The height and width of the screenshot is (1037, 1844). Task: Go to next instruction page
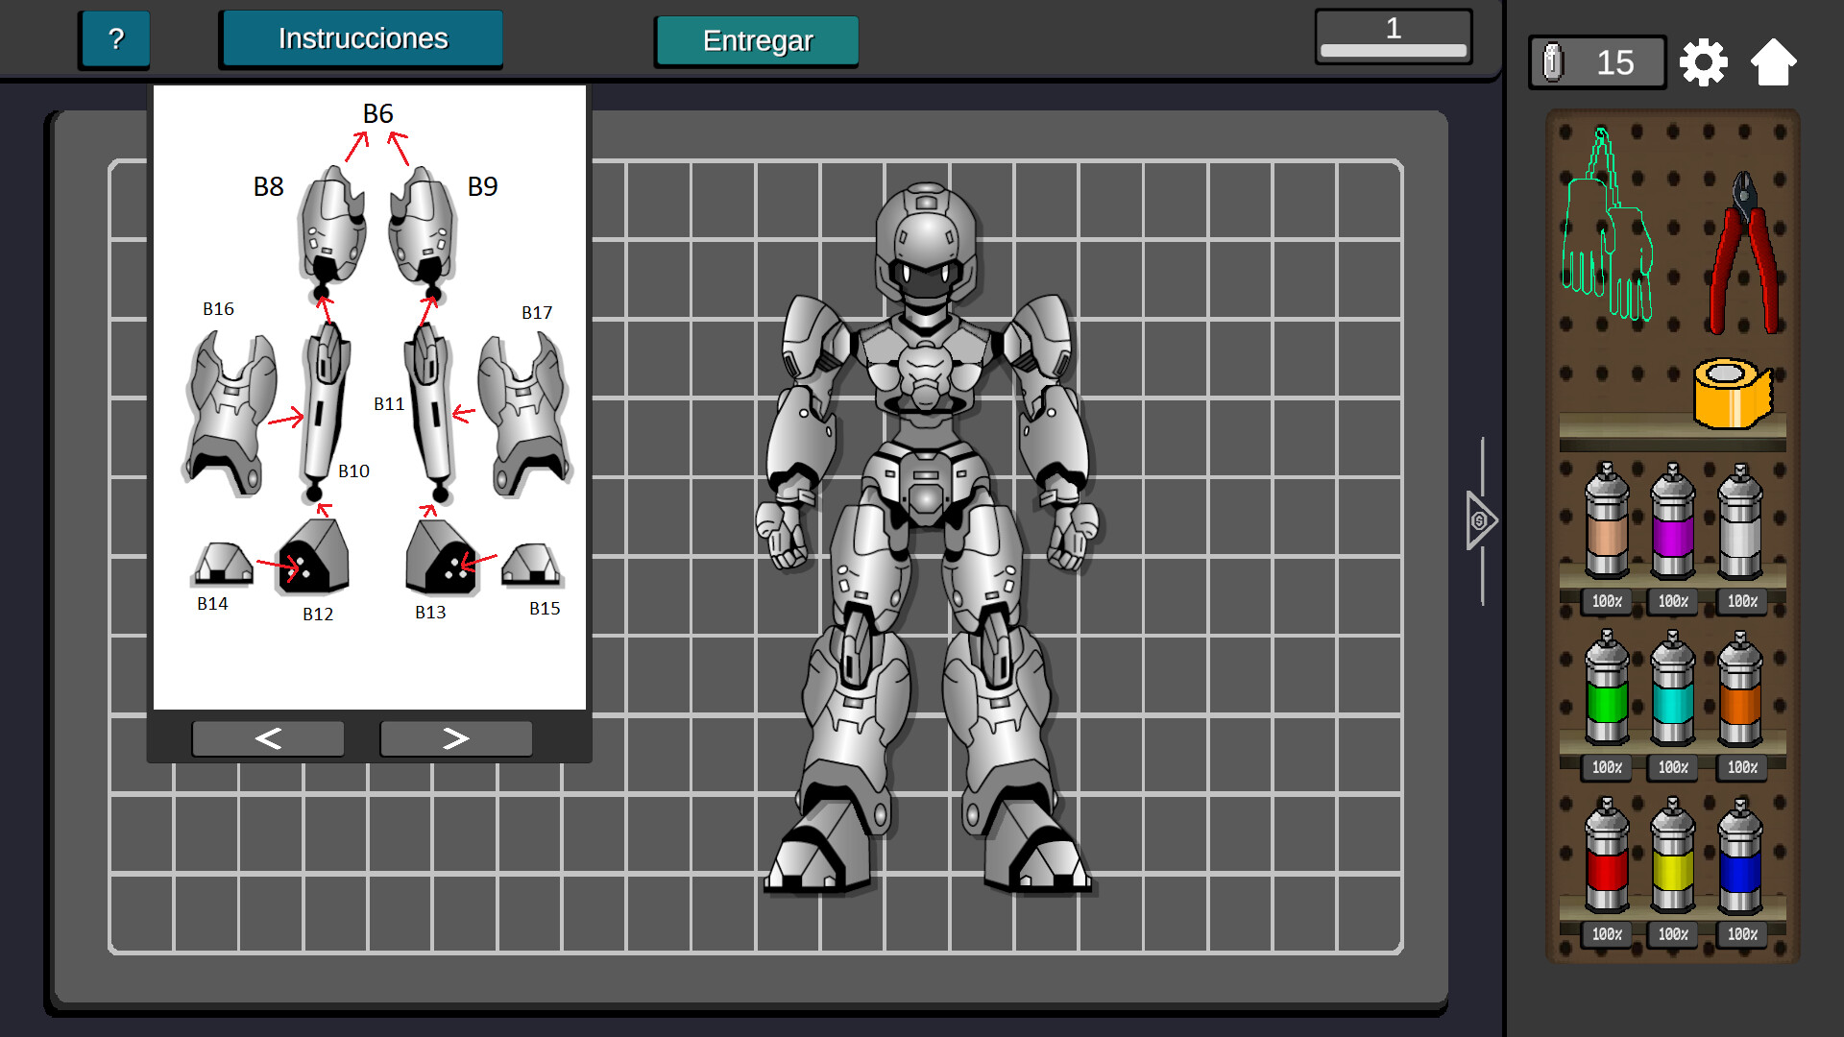pos(455,737)
